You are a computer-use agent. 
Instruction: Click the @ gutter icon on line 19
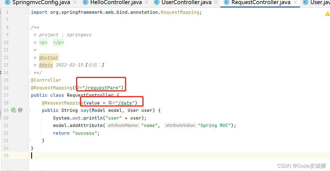20,110
